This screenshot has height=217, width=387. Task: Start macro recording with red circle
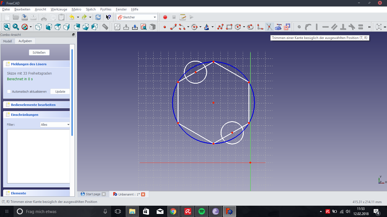[x=165, y=17]
